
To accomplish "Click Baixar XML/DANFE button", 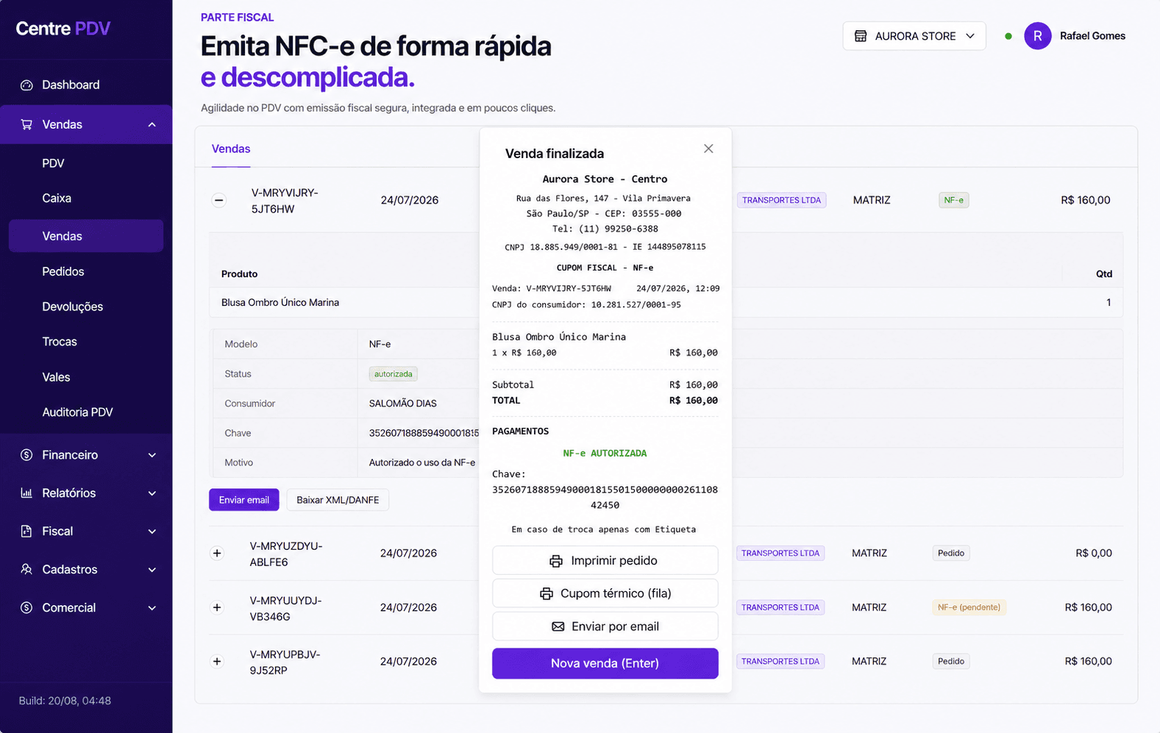I will click(338, 500).
